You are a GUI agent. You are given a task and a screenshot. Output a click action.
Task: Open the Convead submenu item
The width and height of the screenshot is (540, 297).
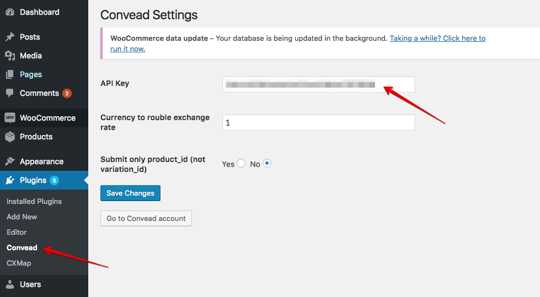pos(22,248)
